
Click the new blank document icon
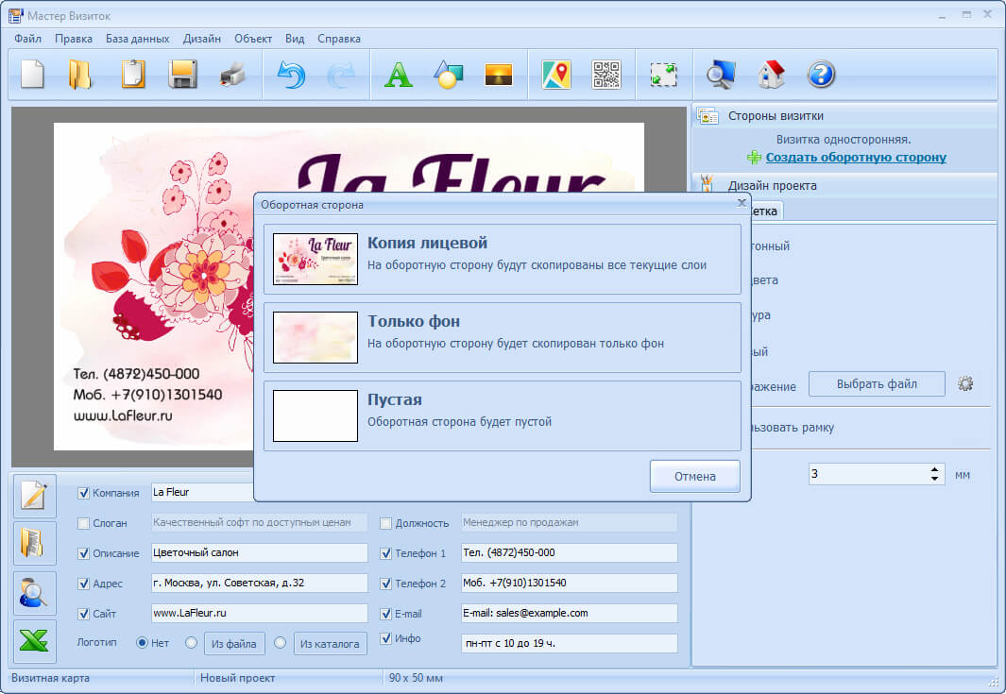(33, 74)
